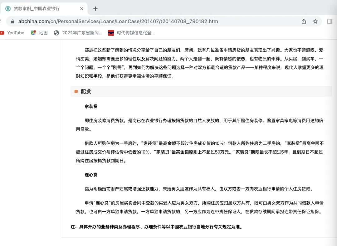Bookmark this page with the star icon
337x246 pixels.
point(315,22)
